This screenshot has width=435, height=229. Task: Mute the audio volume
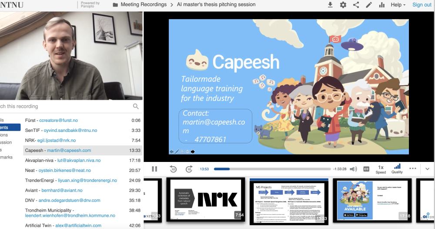point(353,169)
